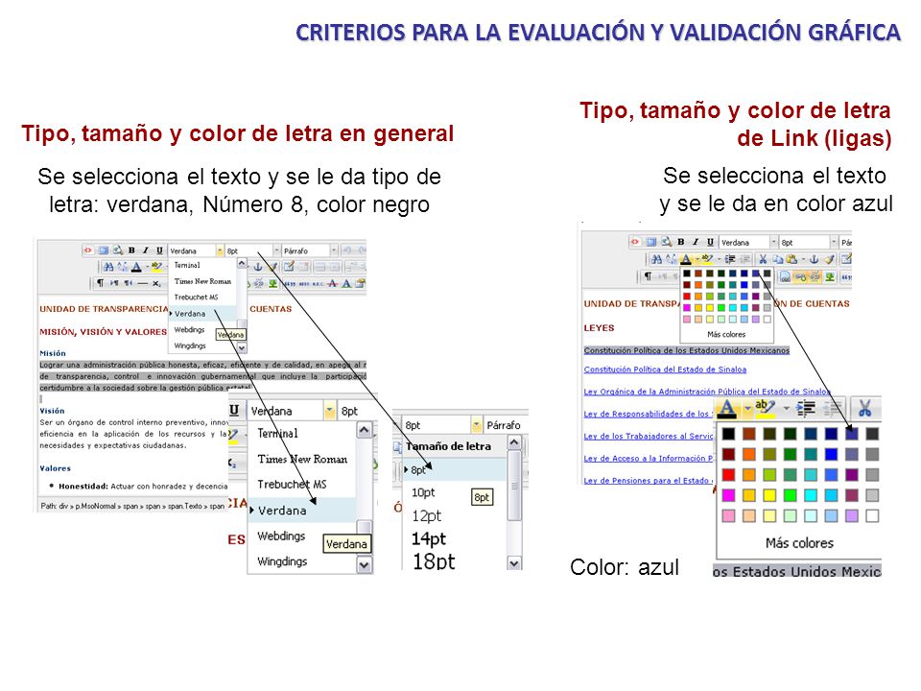Toggle Bold in the Leyes editor
This screenshot has width=921, height=691.
(681, 242)
